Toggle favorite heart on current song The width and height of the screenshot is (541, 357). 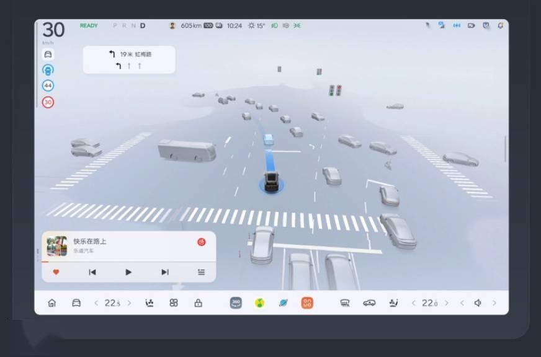pos(56,272)
